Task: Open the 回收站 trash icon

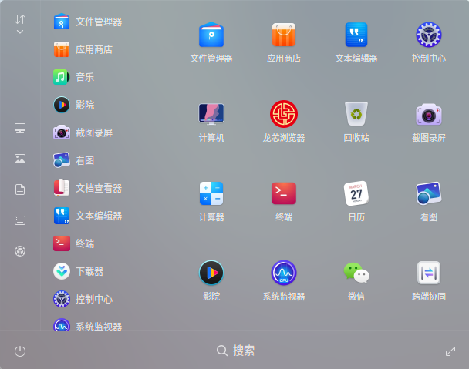Action: 356,122
